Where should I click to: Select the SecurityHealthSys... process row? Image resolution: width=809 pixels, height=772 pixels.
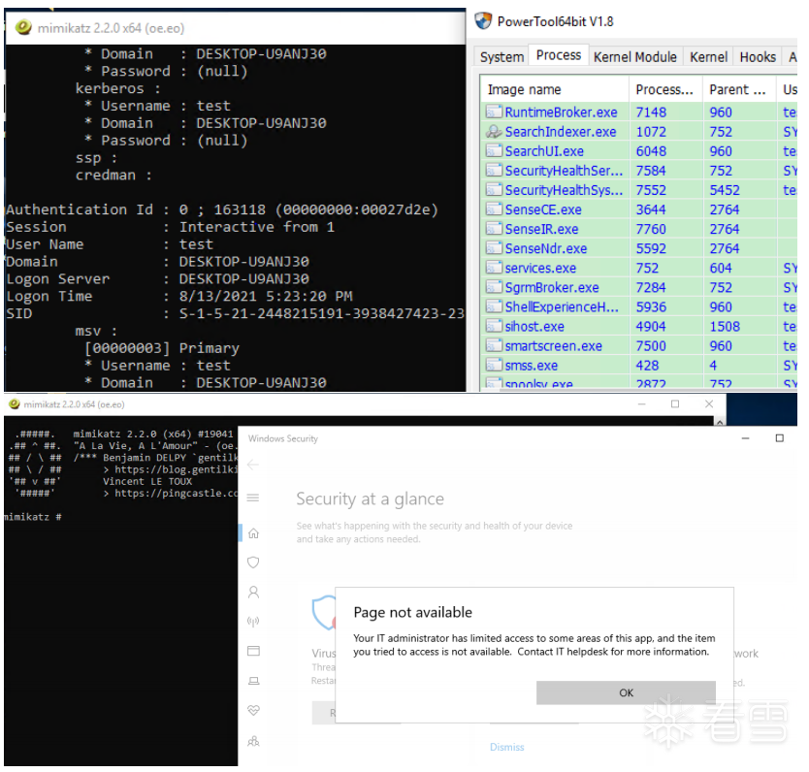pos(640,190)
